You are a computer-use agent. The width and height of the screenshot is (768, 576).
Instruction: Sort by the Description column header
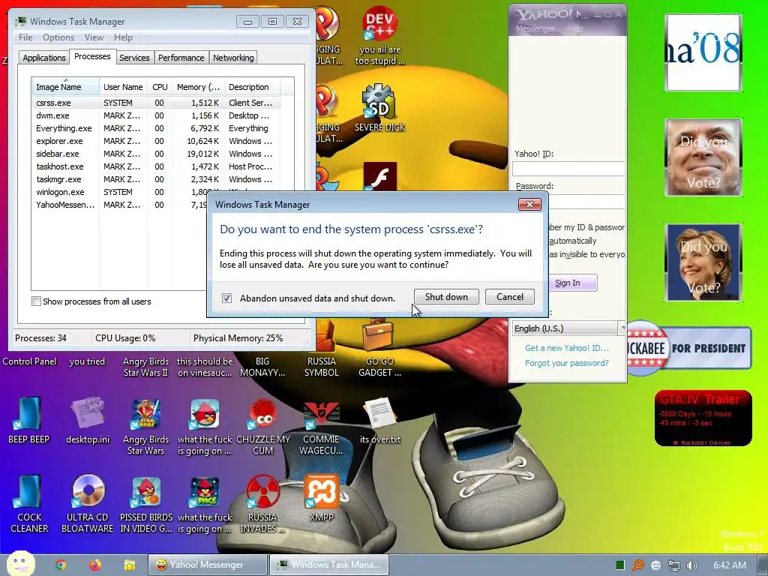(252, 87)
